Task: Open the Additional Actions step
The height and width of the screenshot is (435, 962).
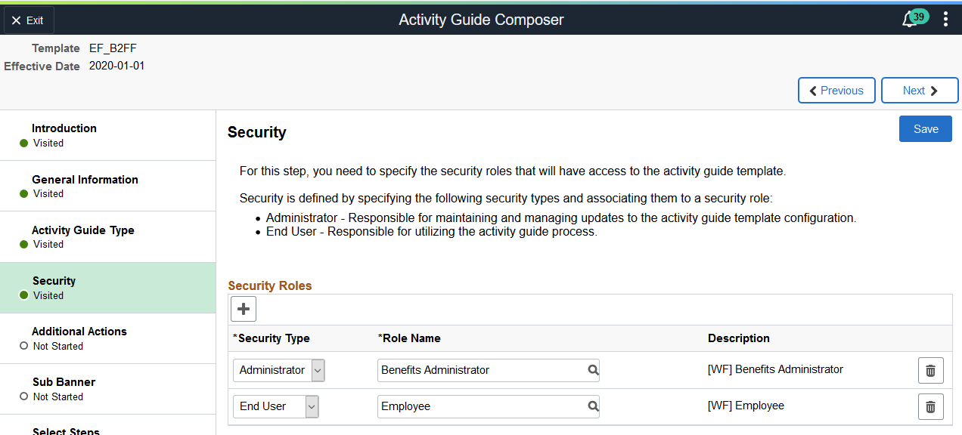Action: (x=107, y=338)
